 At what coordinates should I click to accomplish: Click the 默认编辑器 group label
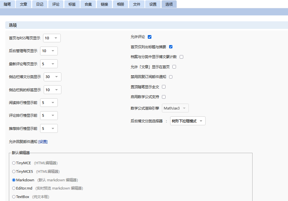click(21, 153)
